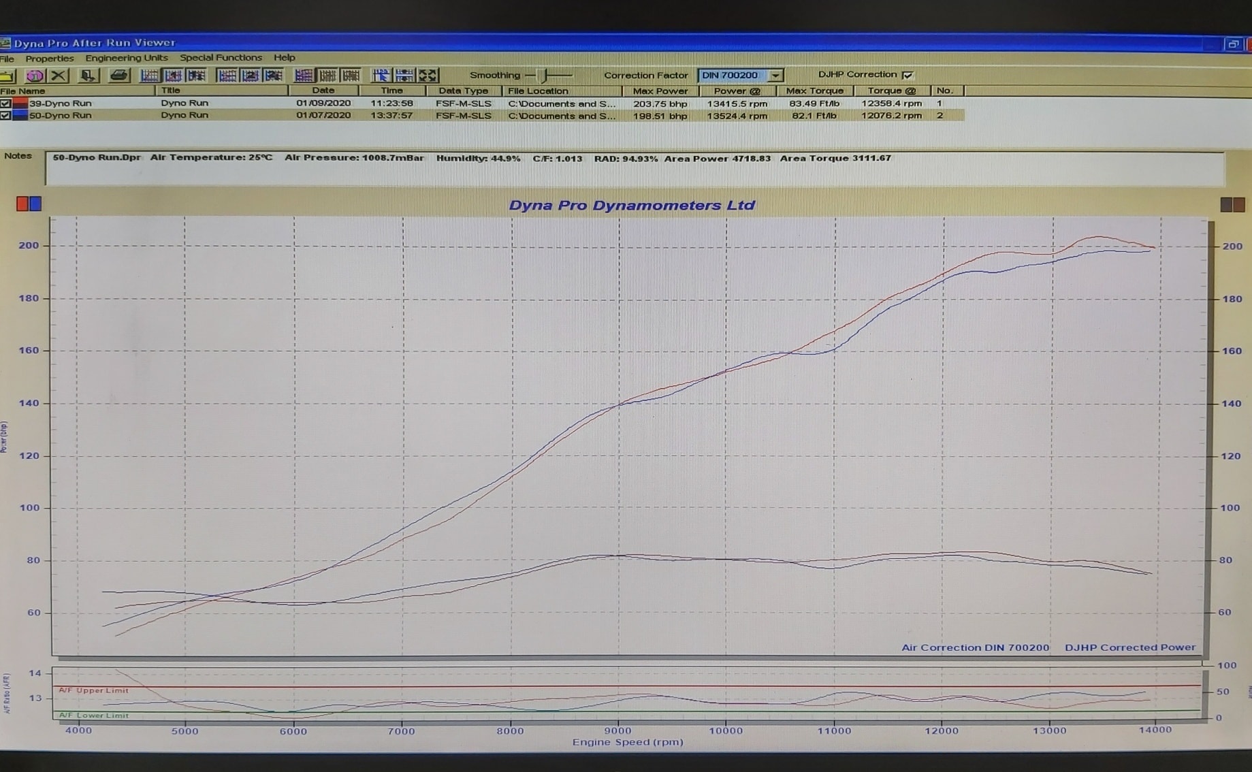Toggle the DJHP Correction checkbox

pos(907,75)
